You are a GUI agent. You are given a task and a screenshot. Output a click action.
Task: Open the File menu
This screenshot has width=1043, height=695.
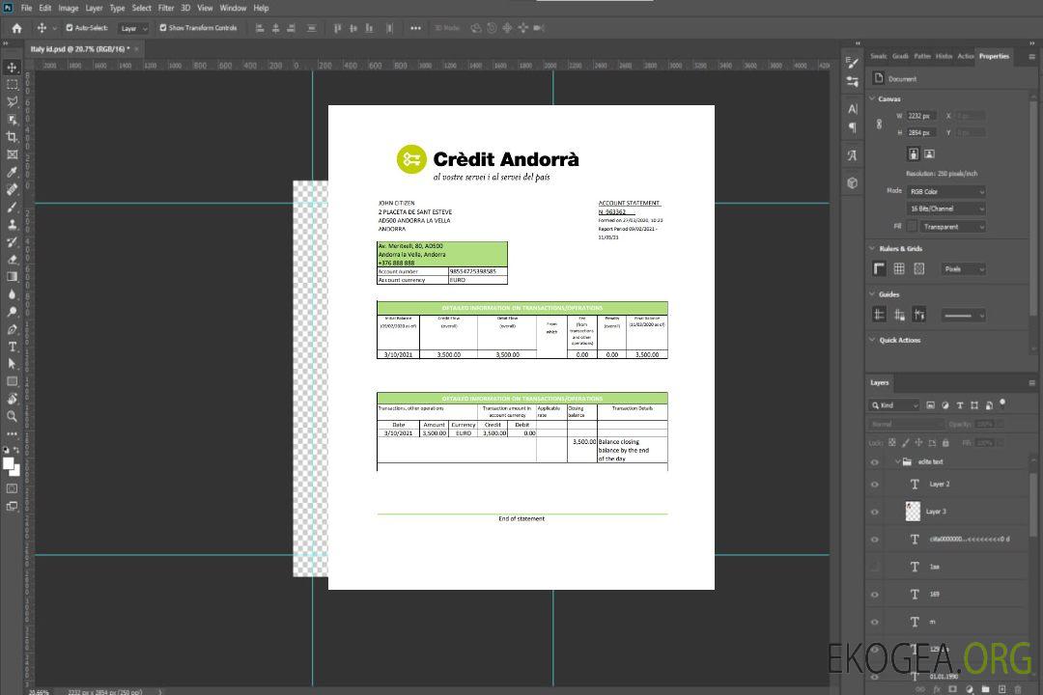click(x=27, y=8)
